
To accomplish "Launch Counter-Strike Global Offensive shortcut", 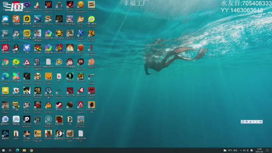I will pos(37,136).
